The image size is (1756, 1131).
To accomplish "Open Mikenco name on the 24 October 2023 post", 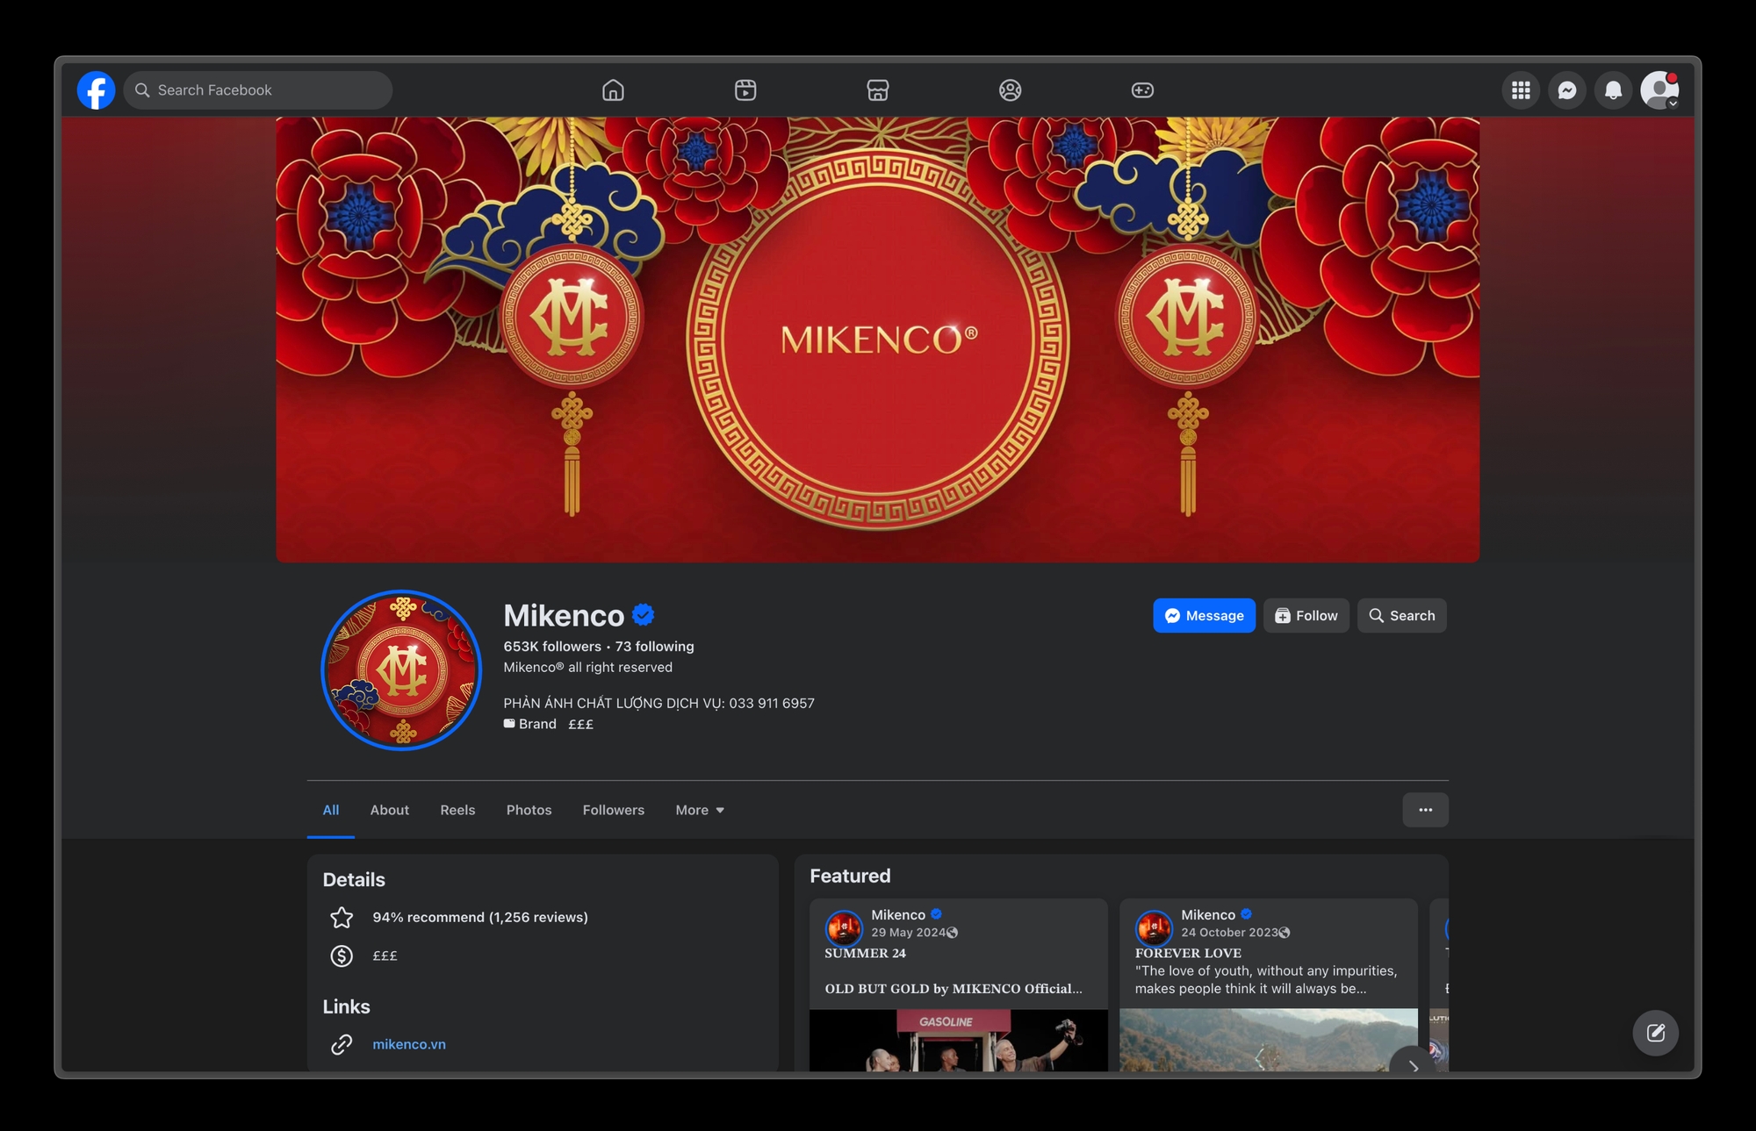I will [1208, 914].
